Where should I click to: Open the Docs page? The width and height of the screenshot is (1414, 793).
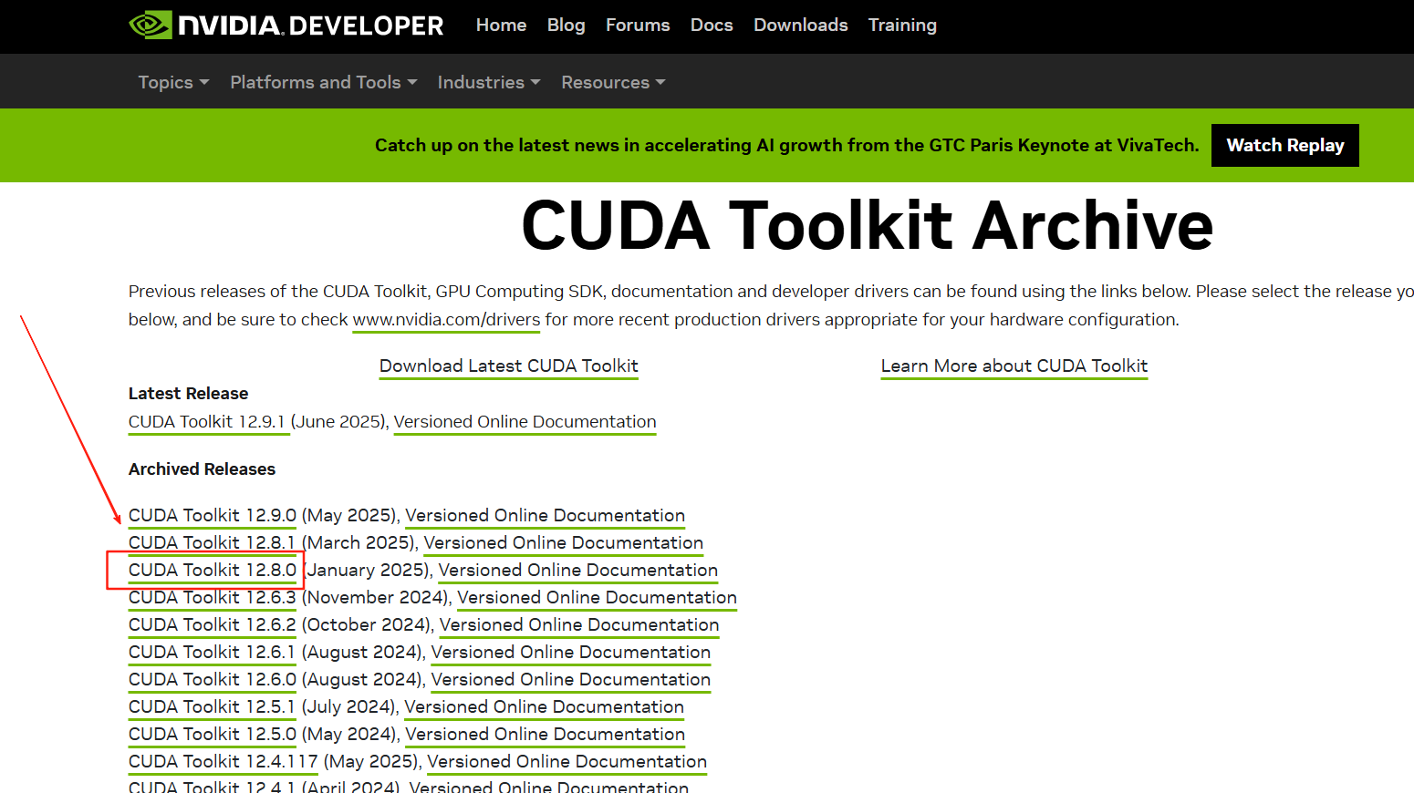[x=712, y=26]
